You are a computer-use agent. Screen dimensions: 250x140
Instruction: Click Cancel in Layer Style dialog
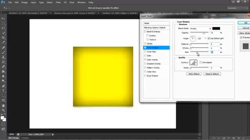[x=244, y=28]
